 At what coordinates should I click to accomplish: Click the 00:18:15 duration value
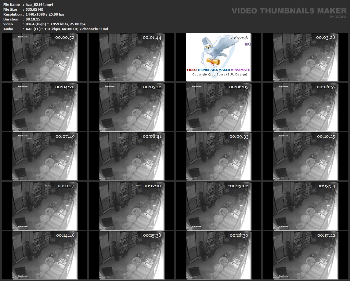[x=33, y=19]
